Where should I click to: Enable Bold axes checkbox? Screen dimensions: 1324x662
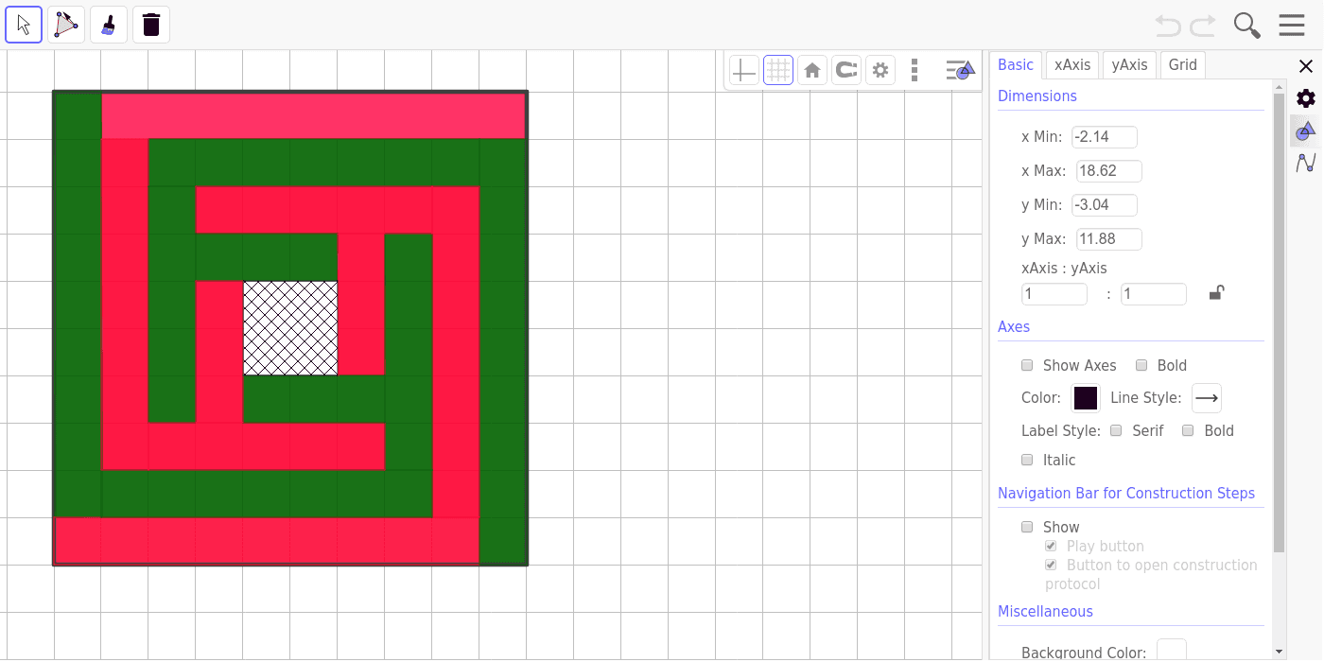pos(1141,365)
